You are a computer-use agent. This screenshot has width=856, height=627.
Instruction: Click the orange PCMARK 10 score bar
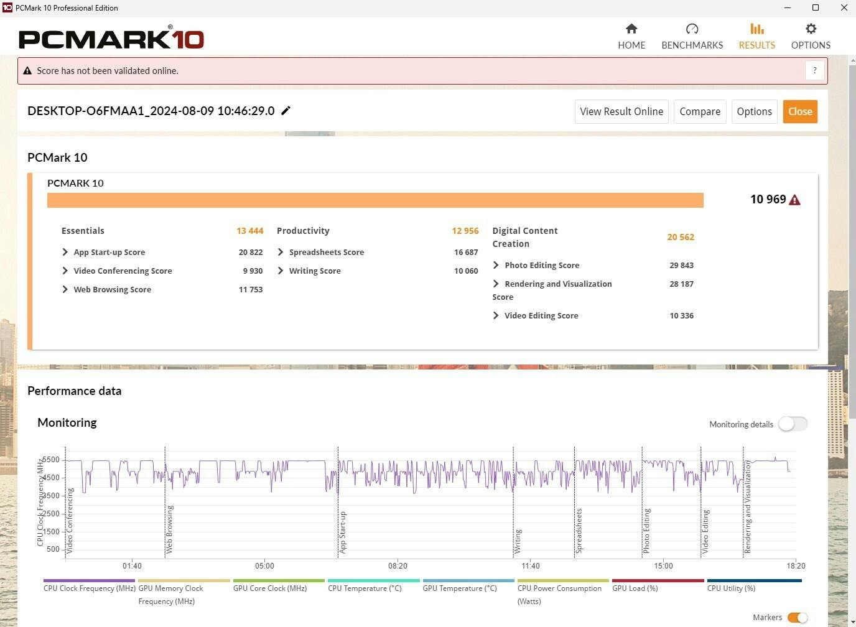click(375, 200)
